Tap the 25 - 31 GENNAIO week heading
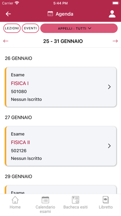The height and width of the screenshot is (216, 121). coord(63,41)
